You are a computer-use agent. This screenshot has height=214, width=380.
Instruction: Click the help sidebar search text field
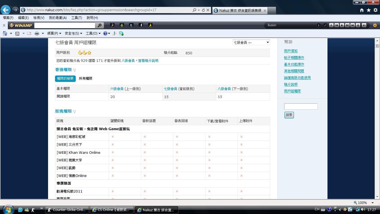pyautogui.click(x=301, y=106)
